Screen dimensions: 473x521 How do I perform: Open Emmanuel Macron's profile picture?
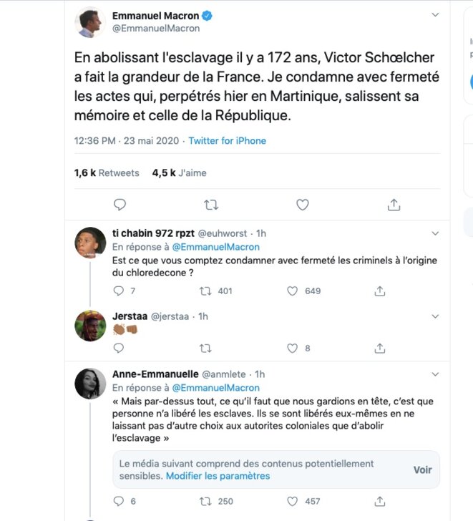(90, 22)
